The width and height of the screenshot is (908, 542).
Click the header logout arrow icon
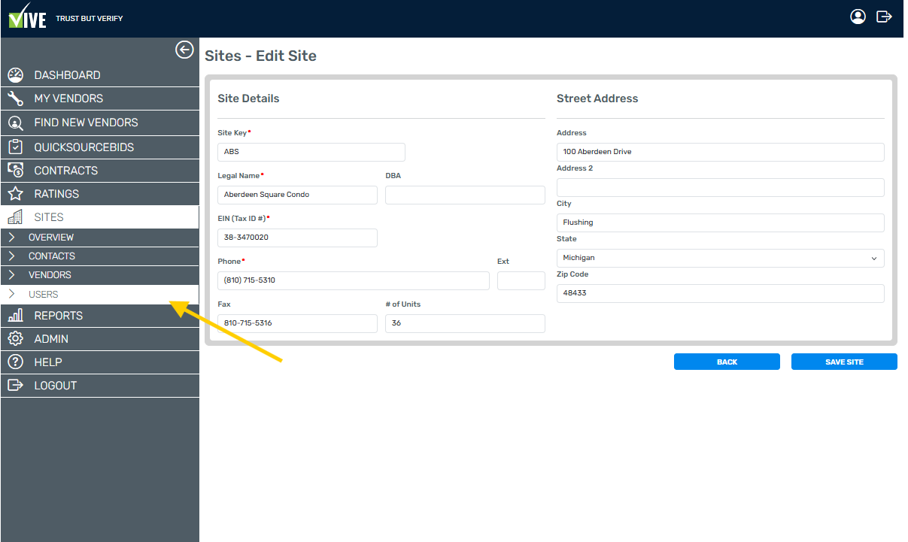885,17
